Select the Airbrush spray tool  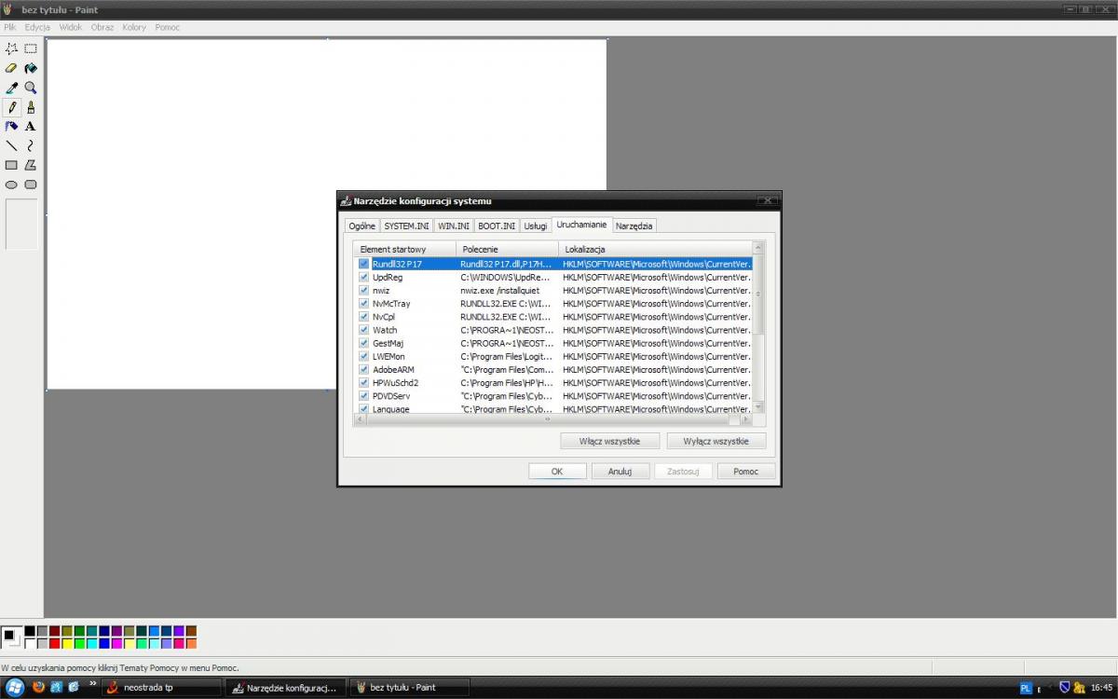click(11, 126)
